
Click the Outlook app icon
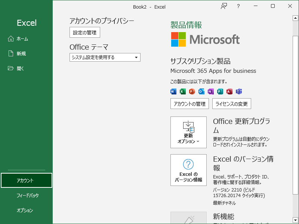[x=201, y=91]
